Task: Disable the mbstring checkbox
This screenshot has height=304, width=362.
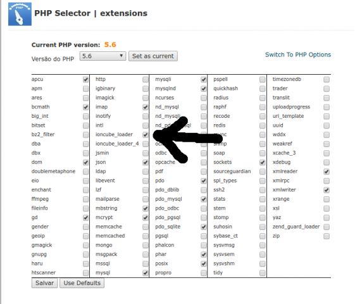Action: (145, 208)
